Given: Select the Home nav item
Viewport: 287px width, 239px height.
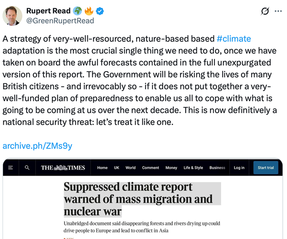Looking at the screenshot, I should tap(102, 168).
